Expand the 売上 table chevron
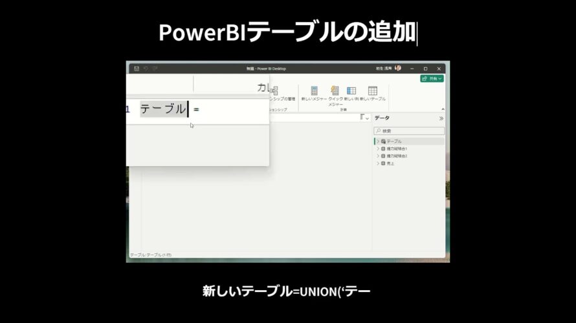The width and height of the screenshot is (576, 323). pyautogui.click(x=377, y=163)
